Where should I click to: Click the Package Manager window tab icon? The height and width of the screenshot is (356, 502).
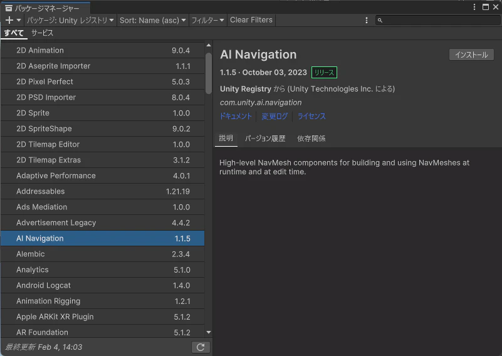tap(9, 8)
